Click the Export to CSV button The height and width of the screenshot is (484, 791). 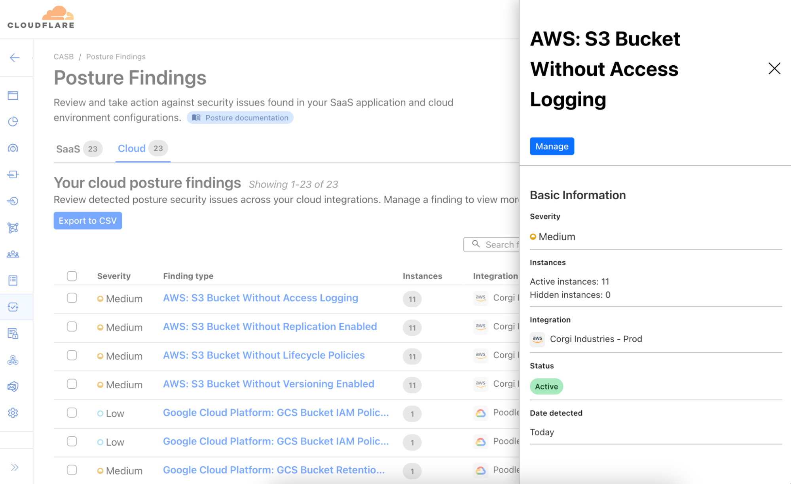point(87,221)
